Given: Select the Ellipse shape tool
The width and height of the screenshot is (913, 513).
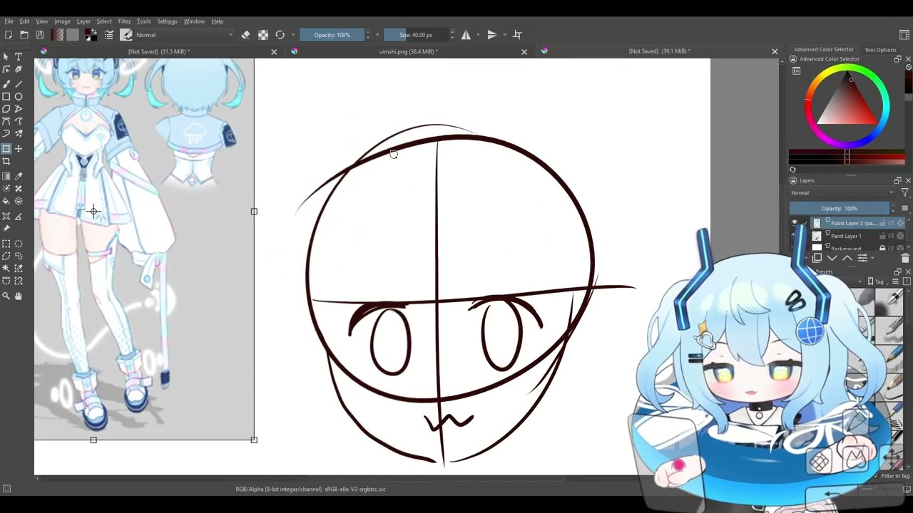Looking at the screenshot, I should click(x=19, y=96).
